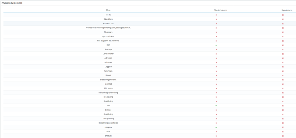Viewport: 296px width, 138px height.
Task: Enable right column for Kundvagn
Action: pyautogui.click(x=283, y=71)
